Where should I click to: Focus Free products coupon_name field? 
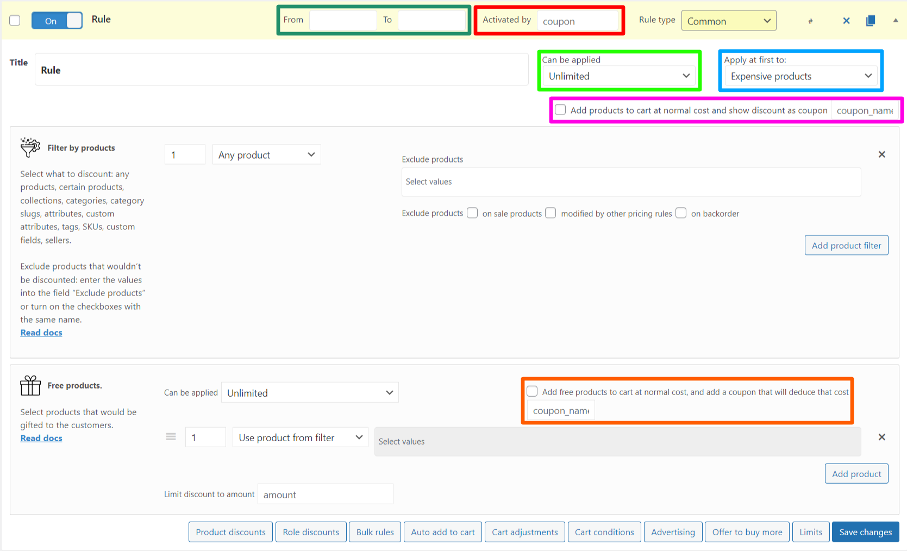561,411
